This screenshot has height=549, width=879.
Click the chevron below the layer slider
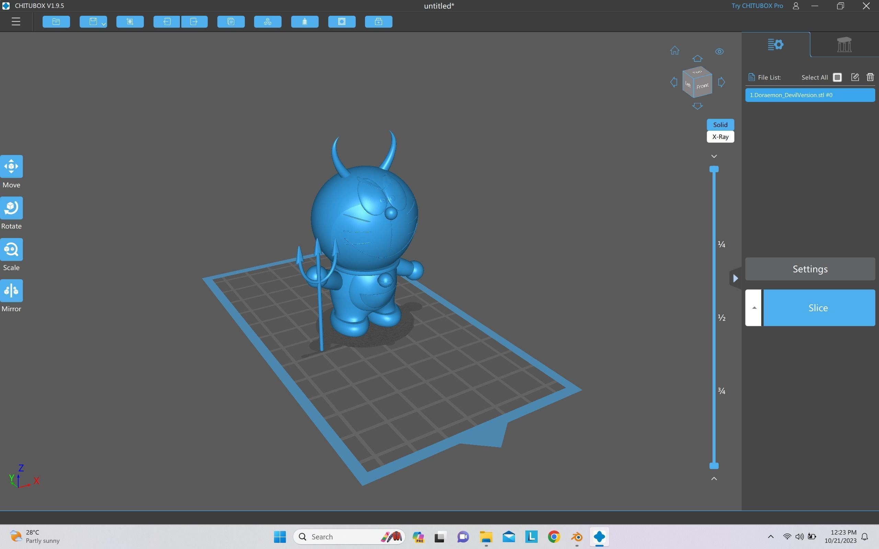pos(714,479)
